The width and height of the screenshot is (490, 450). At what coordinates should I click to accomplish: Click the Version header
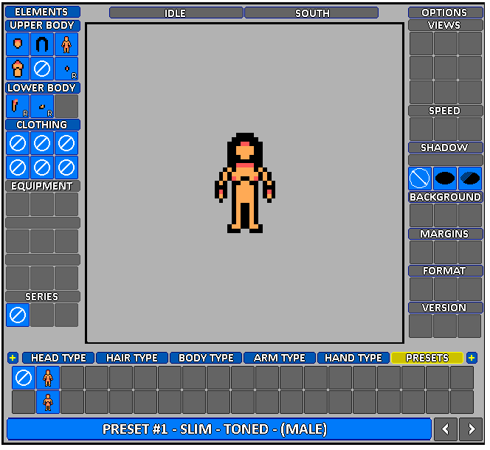pos(446,308)
